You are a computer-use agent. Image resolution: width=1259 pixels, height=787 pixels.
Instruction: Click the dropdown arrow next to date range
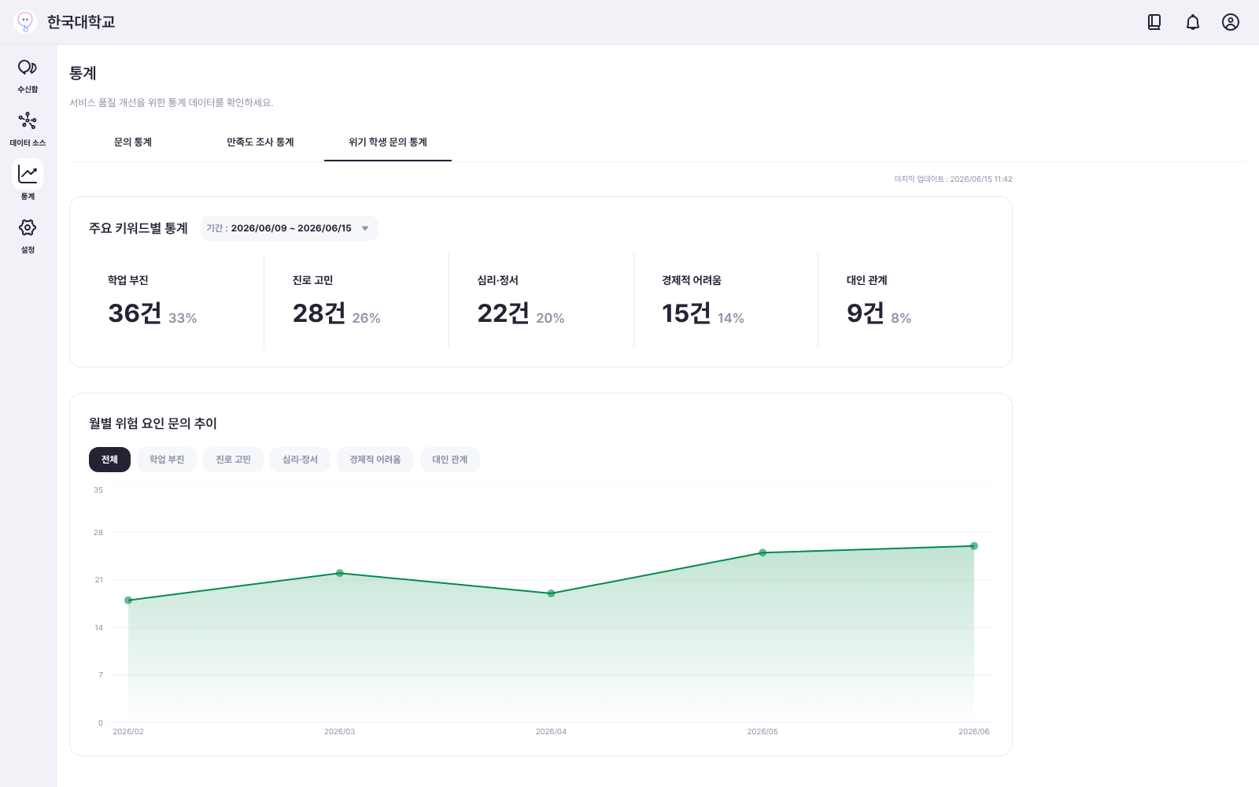[365, 228]
